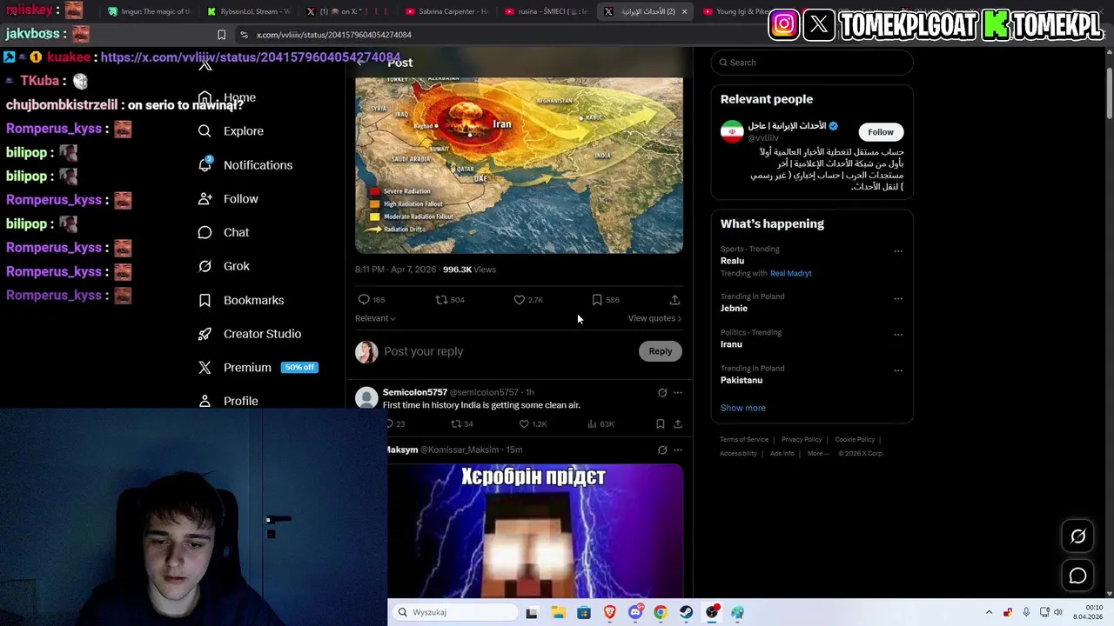
Task: Open floating Grok button at bottom right
Action: [x=1077, y=536]
